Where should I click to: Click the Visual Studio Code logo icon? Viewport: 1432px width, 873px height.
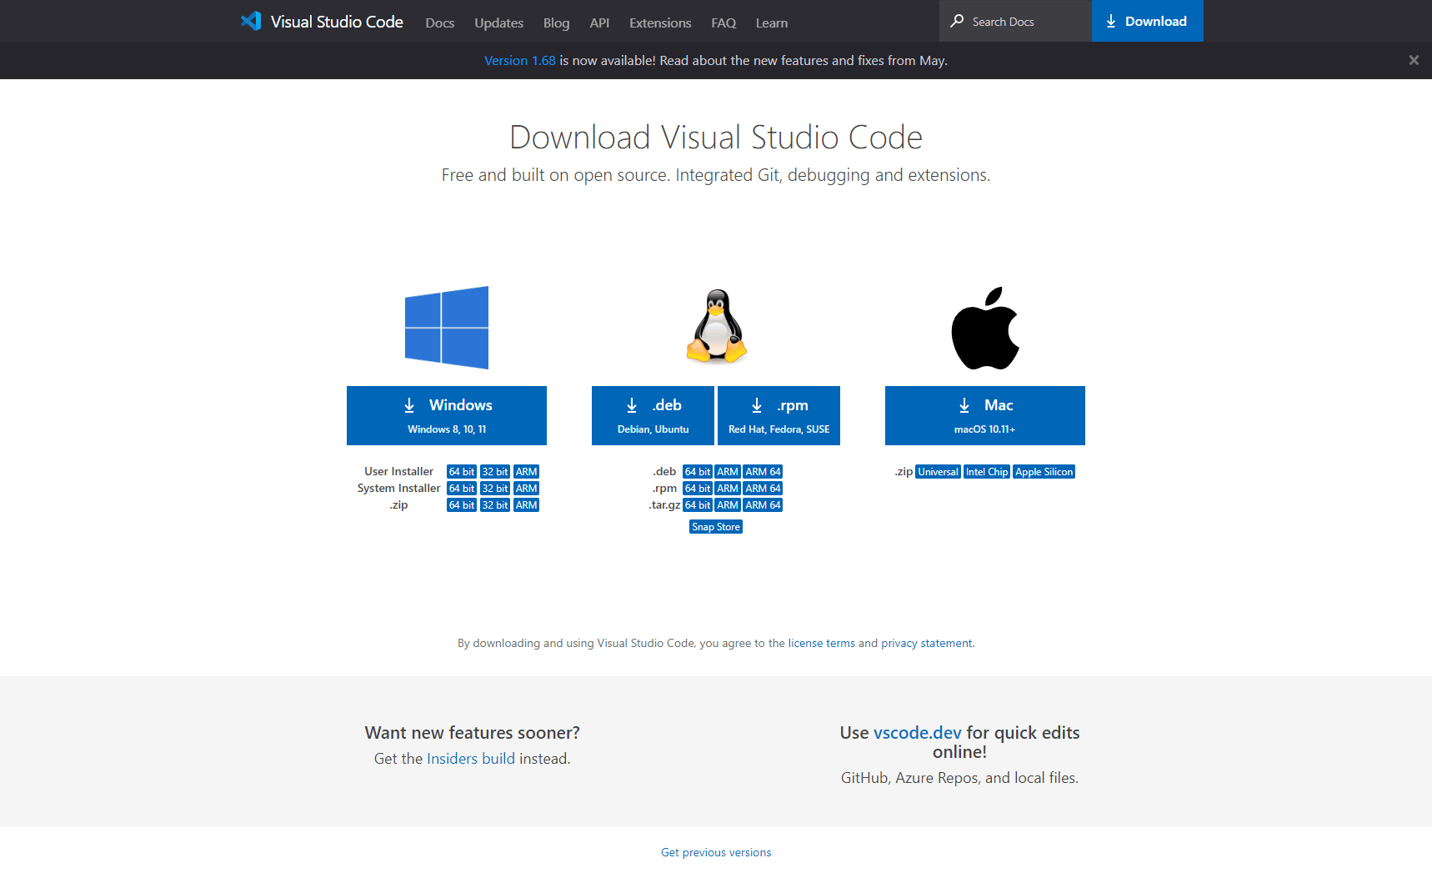point(251,21)
